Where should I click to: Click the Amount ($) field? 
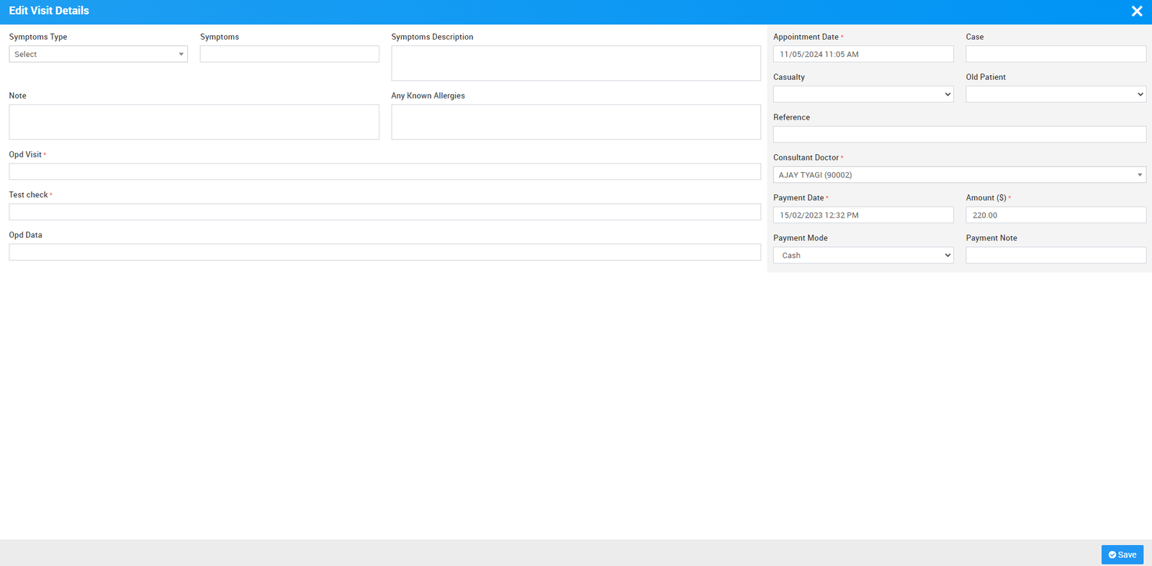[x=1055, y=215]
